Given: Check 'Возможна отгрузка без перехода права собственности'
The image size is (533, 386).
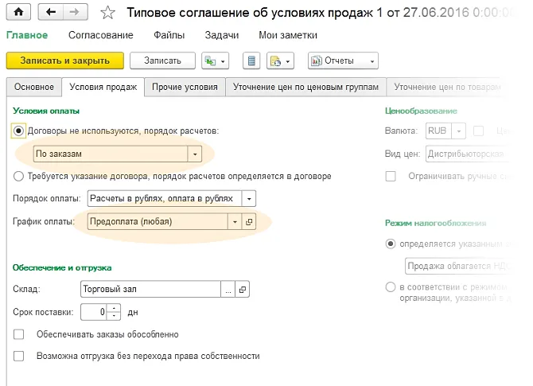Looking at the screenshot, I should pos(19,356).
